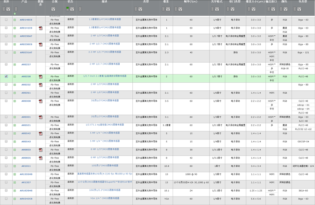
Task: Expand the AR1820HS row with its green icon
Action: (x=15, y=191)
